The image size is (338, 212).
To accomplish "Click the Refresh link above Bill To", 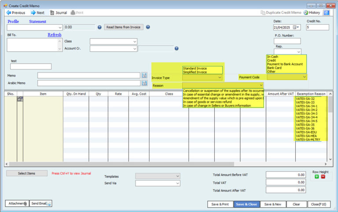I will tap(54, 35).
